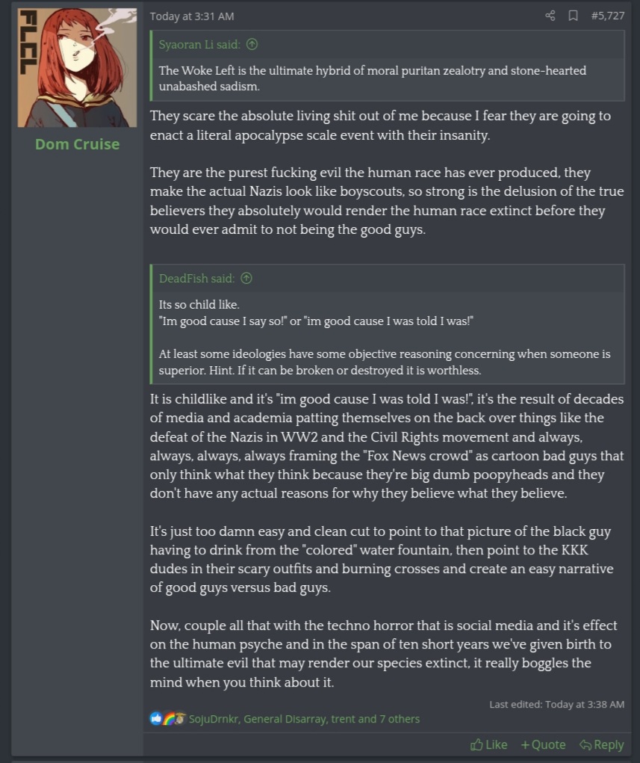Follow the Syaoran Li said quote link
Image resolution: width=640 pixels, height=763 pixels.
coord(199,45)
